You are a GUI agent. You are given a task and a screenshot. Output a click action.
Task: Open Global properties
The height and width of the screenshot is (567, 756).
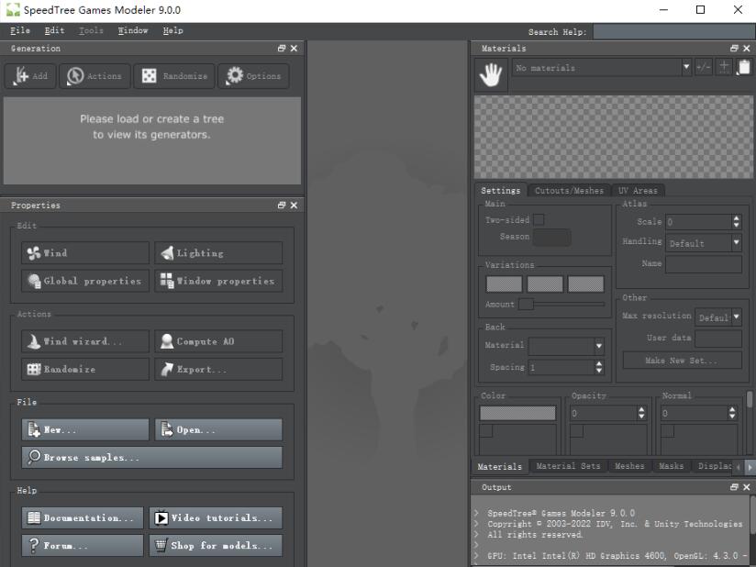click(x=85, y=281)
